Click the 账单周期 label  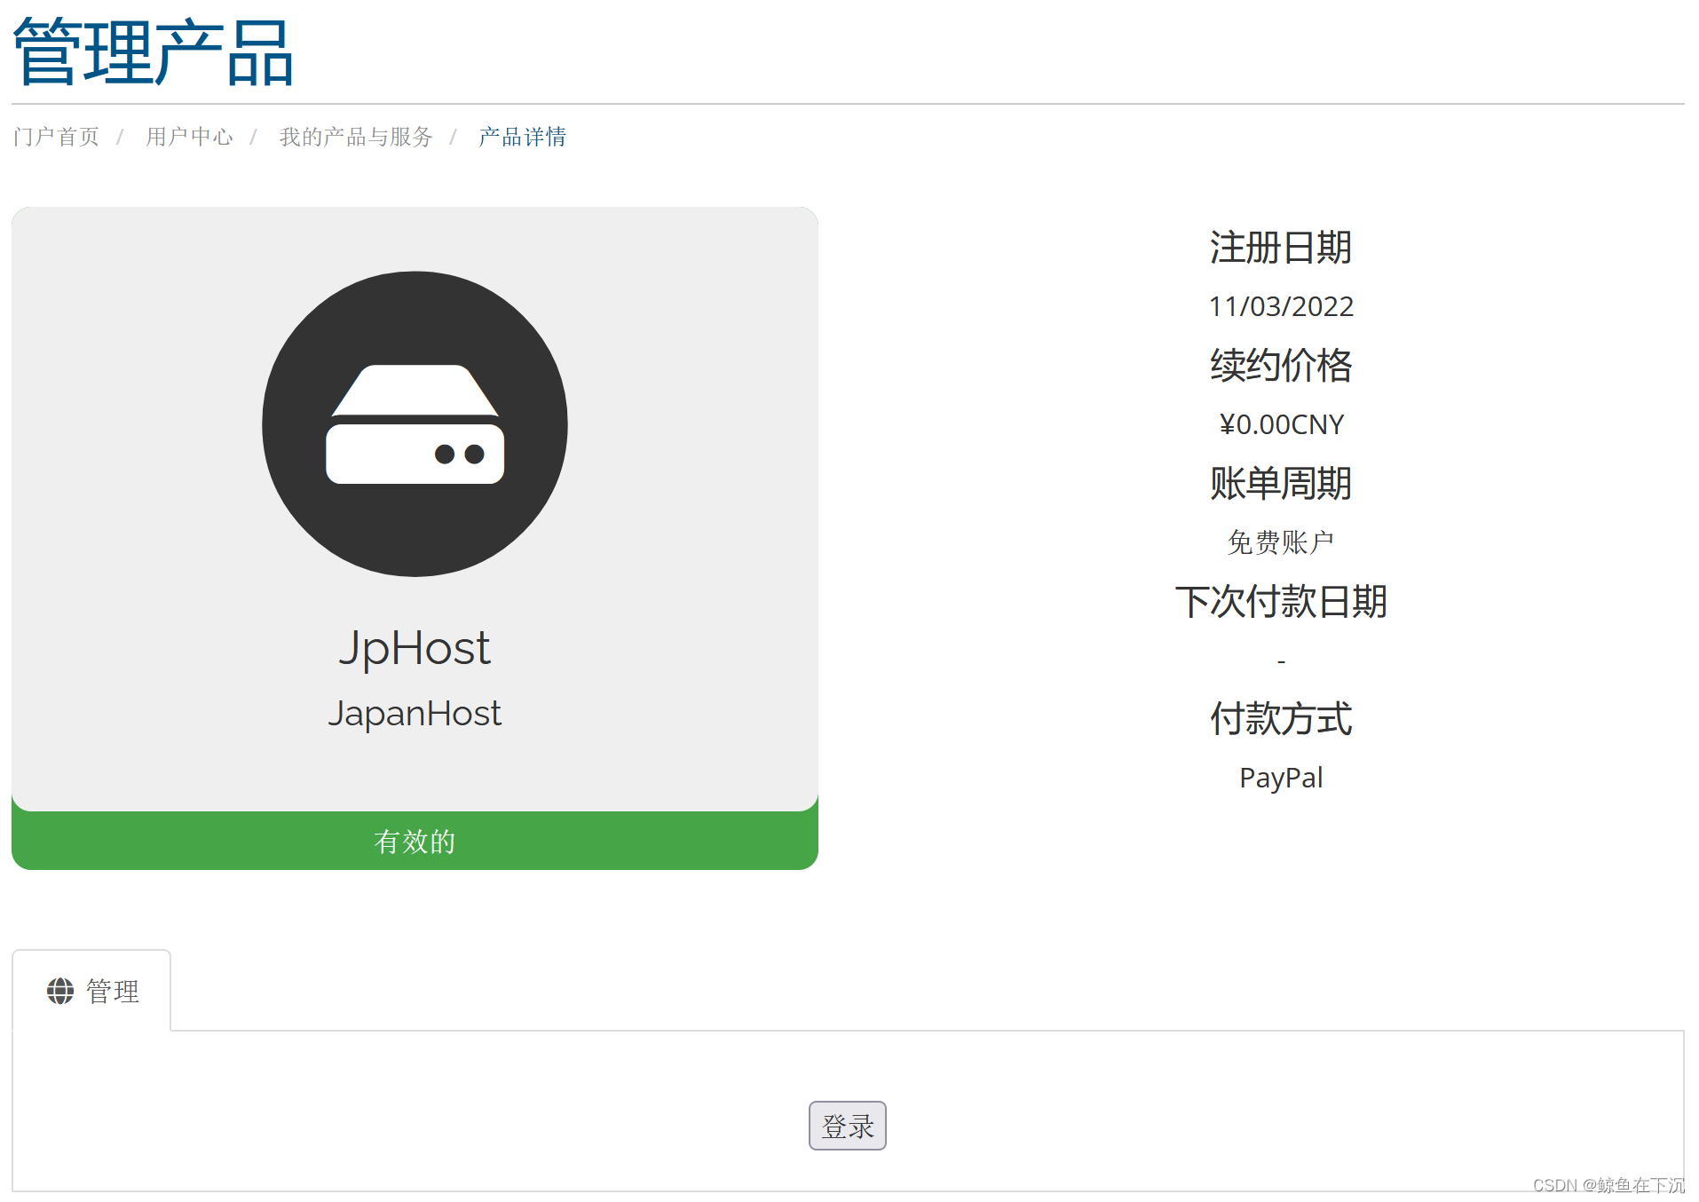[1281, 483]
